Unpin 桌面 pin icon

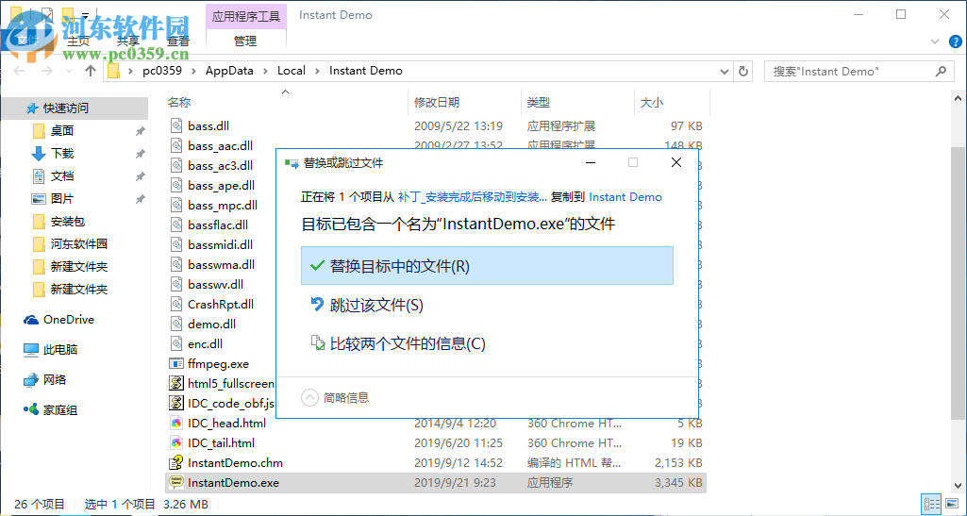(141, 131)
